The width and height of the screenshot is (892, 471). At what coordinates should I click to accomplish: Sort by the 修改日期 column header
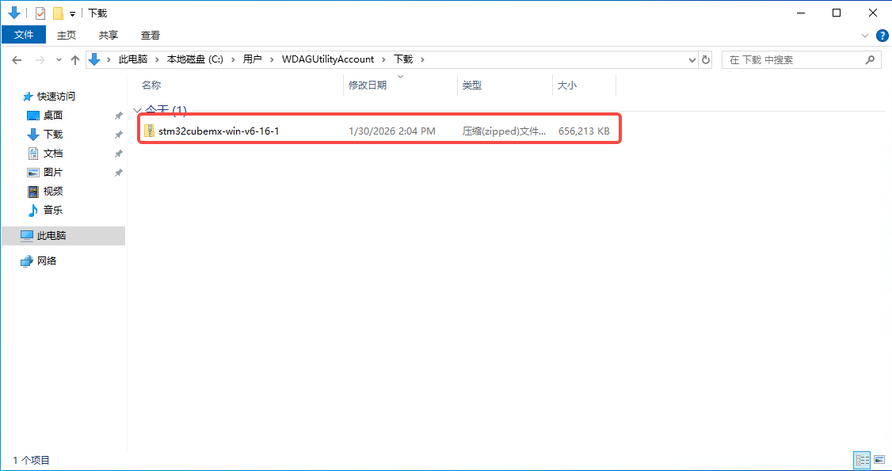coord(368,85)
